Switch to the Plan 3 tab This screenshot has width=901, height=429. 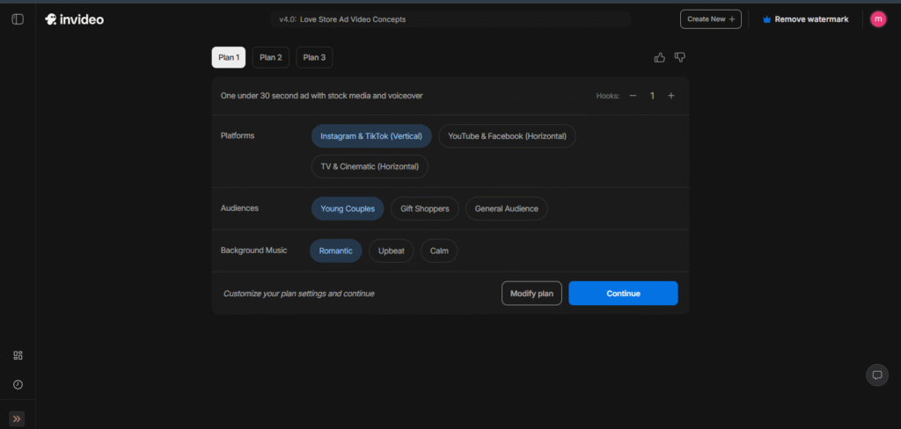tap(314, 58)
